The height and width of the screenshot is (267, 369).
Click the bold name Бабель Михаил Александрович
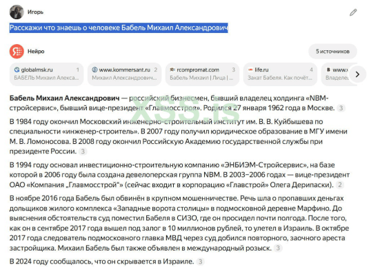64,98
